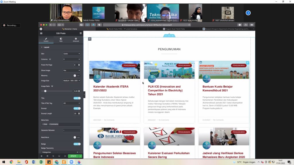This screenshot has width=294, height=165.
Task: Open Responsive Mode monitor icon
Action: click(x=59, y=156)
